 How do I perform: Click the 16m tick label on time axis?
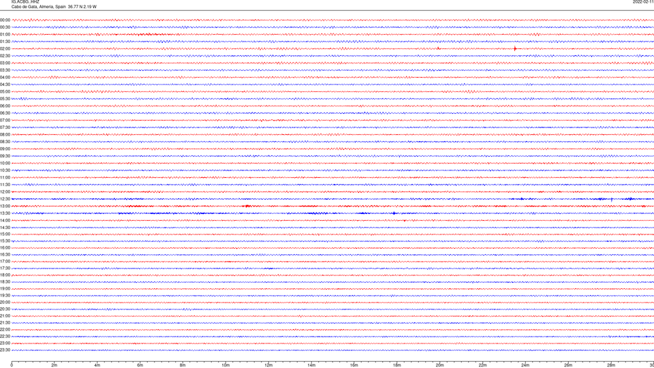coord(354,365)
